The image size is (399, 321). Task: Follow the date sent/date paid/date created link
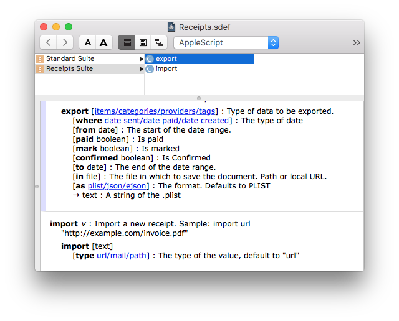tap(166, 121)
